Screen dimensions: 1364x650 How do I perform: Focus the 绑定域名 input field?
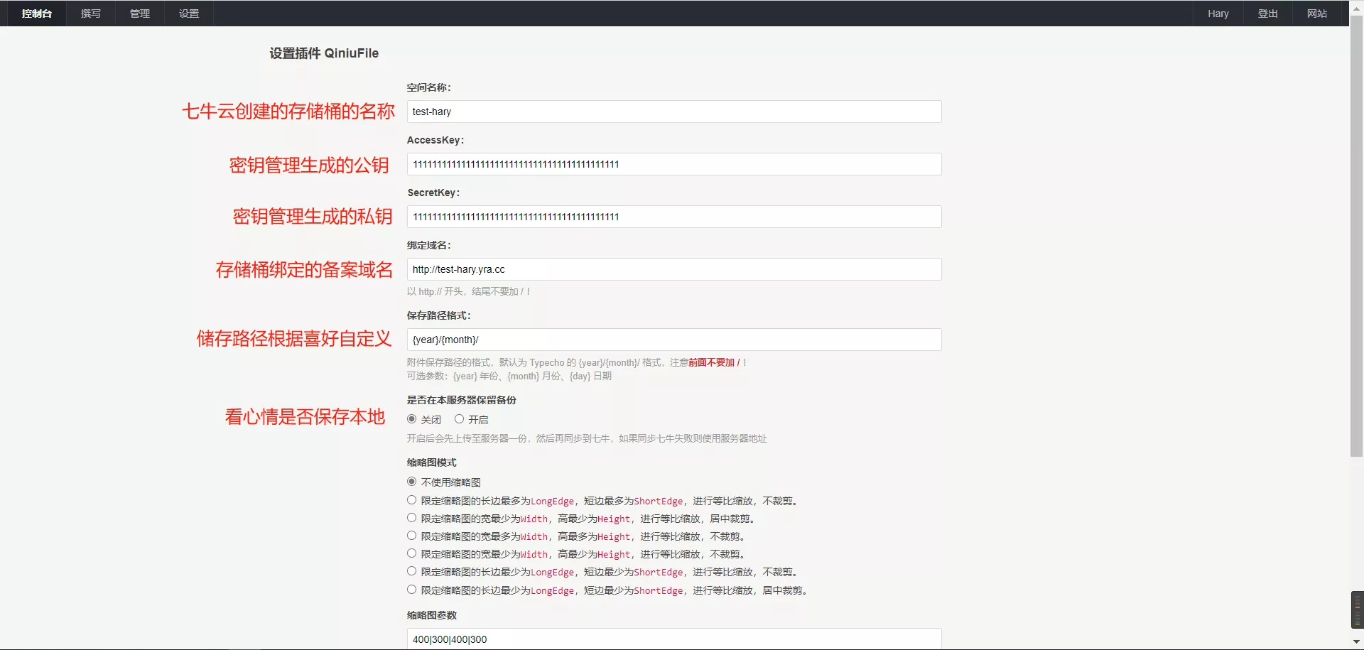tap(674, 269)
